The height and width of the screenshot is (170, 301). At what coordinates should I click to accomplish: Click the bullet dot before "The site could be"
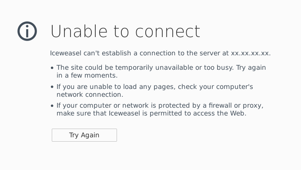click(x=52, y=68)
